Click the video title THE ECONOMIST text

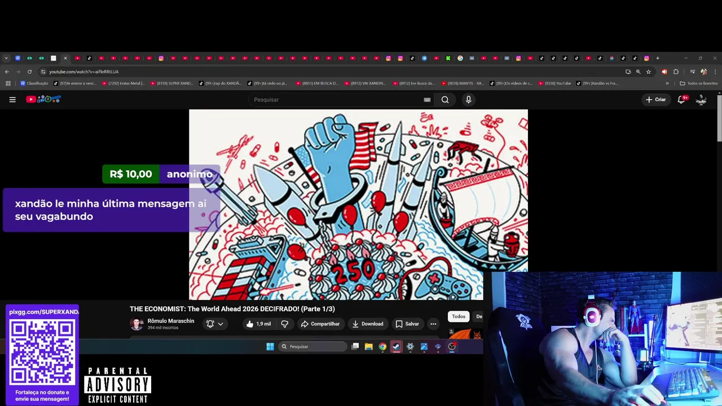(x=232, y=309)
